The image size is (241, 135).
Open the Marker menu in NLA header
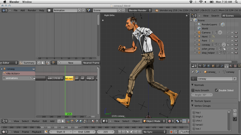[x=36, y=121]
